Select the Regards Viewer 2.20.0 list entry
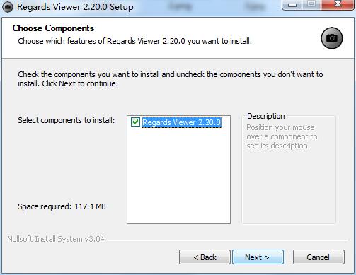This screenshot has width=356, height=275. [x=182, y=122]
